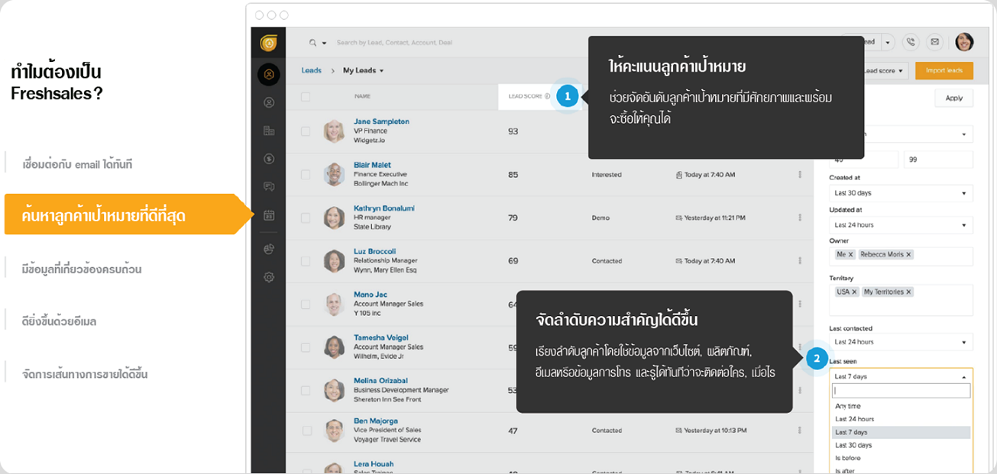
Task: Open the Conversations chat icon
Action: tap(268, 186)
